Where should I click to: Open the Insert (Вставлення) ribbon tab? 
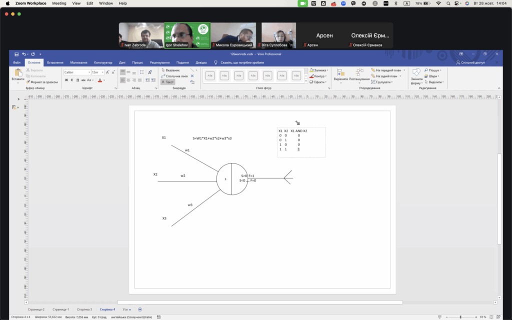(x=55, y=62)
